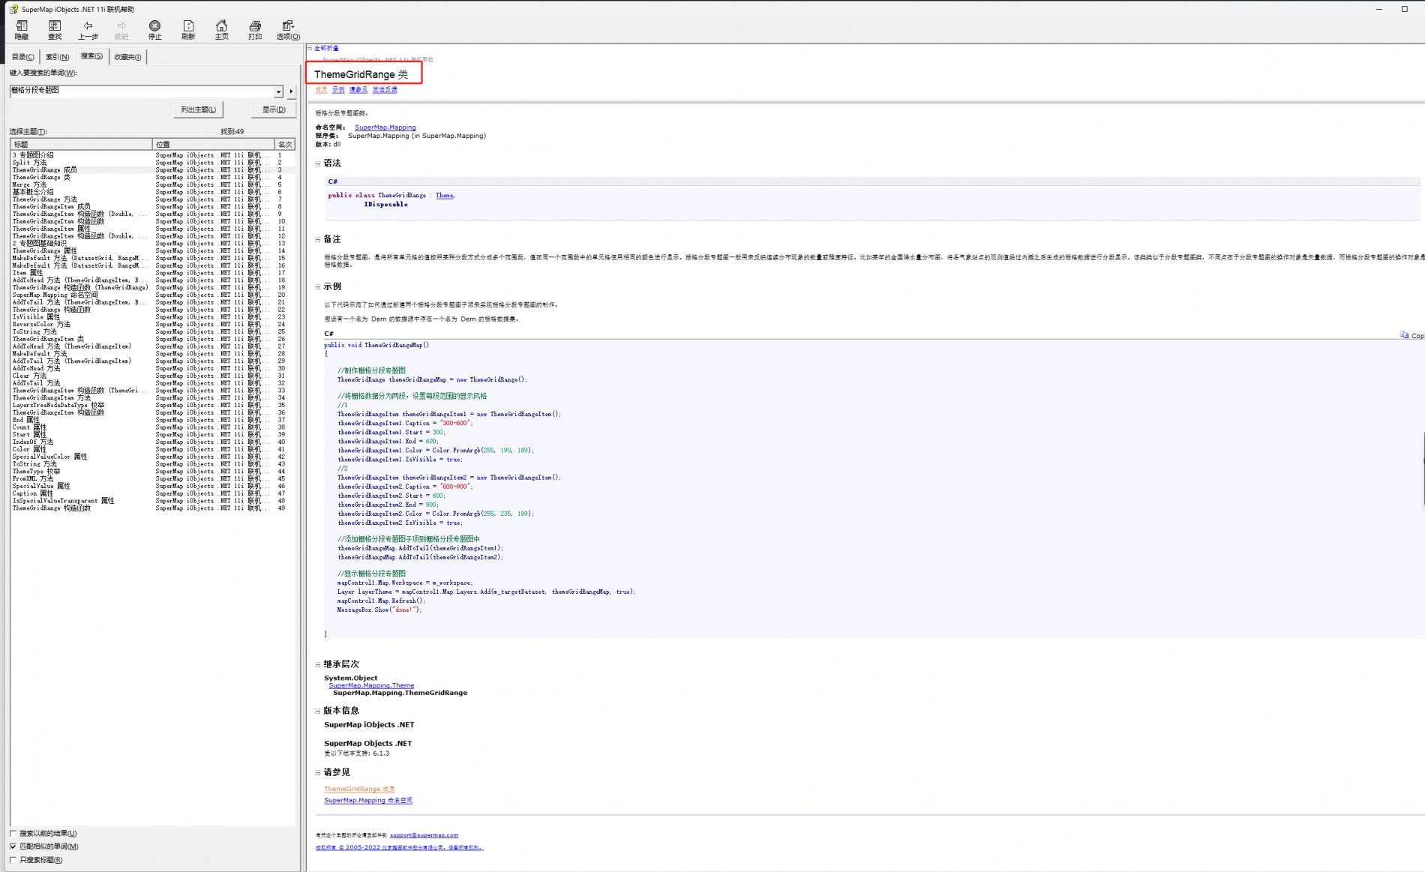The image size is (1425, 872).
Task: Open the SuperMap.Mapping namespace link
Action: [385, 127]
